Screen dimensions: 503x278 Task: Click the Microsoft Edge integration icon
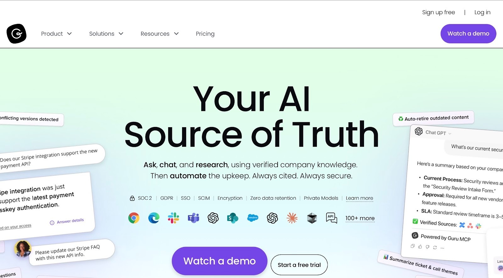pos(154,218)
